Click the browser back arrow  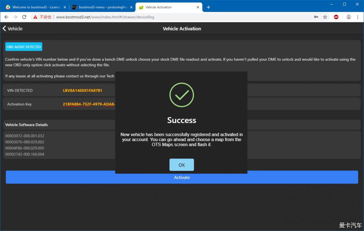(6, 17)
